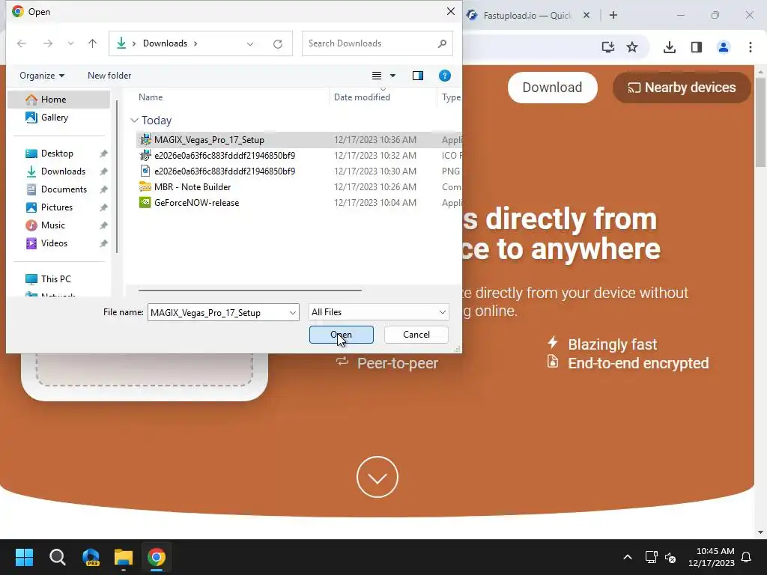Toggle Chrome side panel
The height and width of the screenshot is (575, 767).
(697, 47)
